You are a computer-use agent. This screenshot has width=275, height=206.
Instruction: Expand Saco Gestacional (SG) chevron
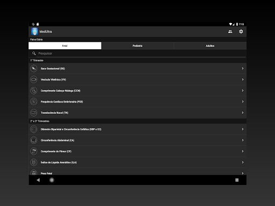pos(243,69)
